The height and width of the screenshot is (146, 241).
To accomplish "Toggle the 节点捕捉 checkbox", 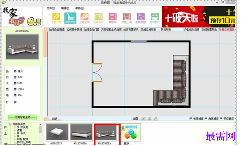I will pyautogui.click(x=221, y=118).
